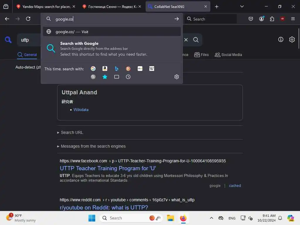Select the Files search category
Image resolution: width=300 pixels, height=225 pixels.
tap(201, 55)
